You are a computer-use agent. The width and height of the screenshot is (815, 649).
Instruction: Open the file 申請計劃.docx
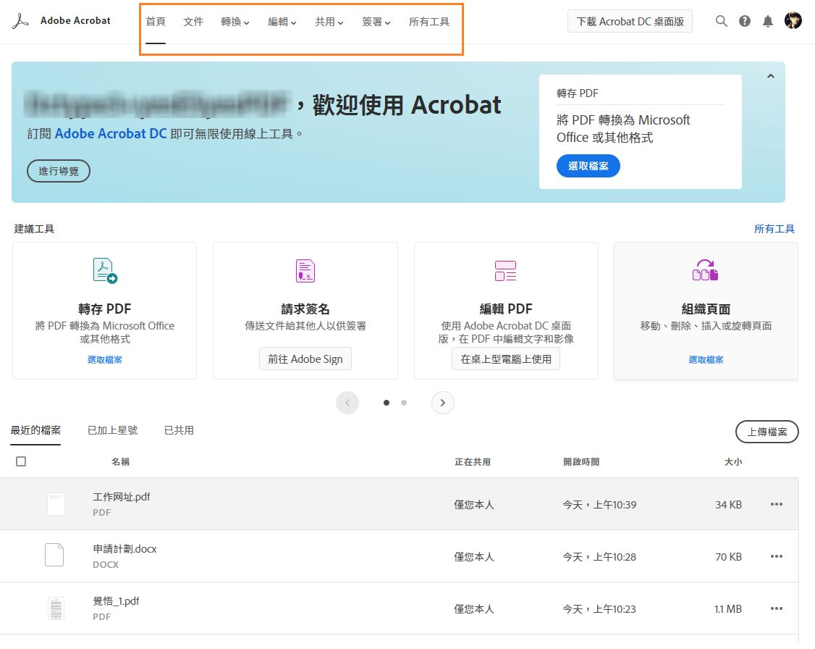pos(124,548)
